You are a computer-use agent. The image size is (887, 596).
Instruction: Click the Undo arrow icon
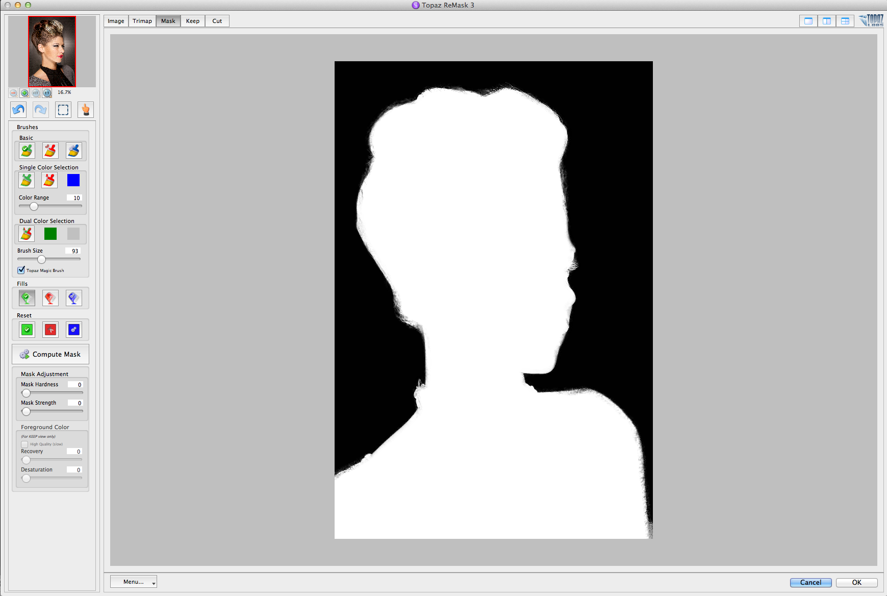[19, 110]
